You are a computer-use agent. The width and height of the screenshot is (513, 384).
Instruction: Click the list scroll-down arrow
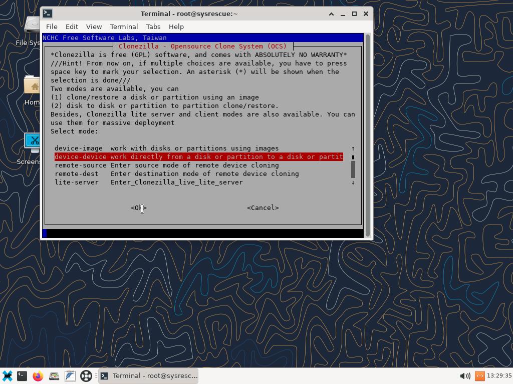353,182
